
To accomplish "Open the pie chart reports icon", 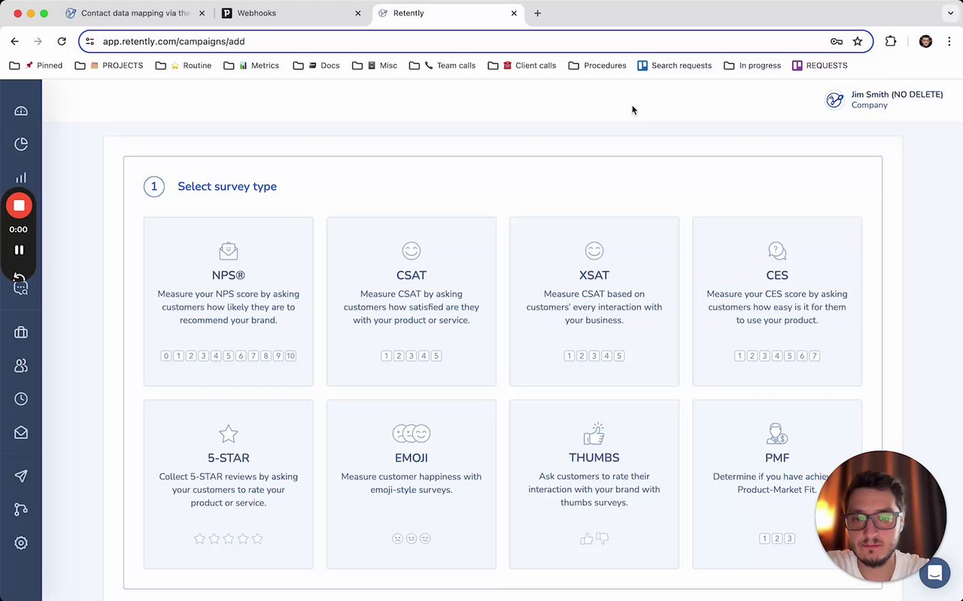I will (x=21, y=144).
